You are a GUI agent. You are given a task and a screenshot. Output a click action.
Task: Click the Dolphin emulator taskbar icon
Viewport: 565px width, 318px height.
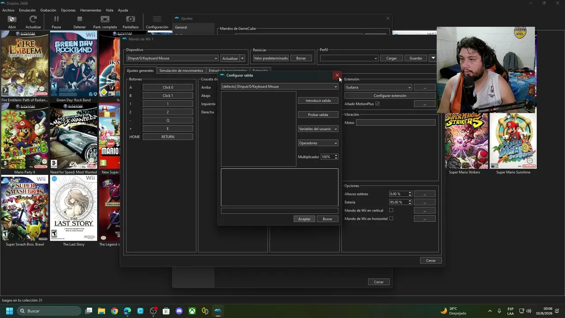pyautogui.click(x=218, y=311)
